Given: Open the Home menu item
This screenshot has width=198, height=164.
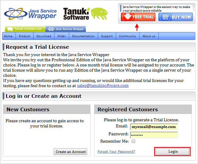Looking at the screenshot, I should (x=8, y=36).
